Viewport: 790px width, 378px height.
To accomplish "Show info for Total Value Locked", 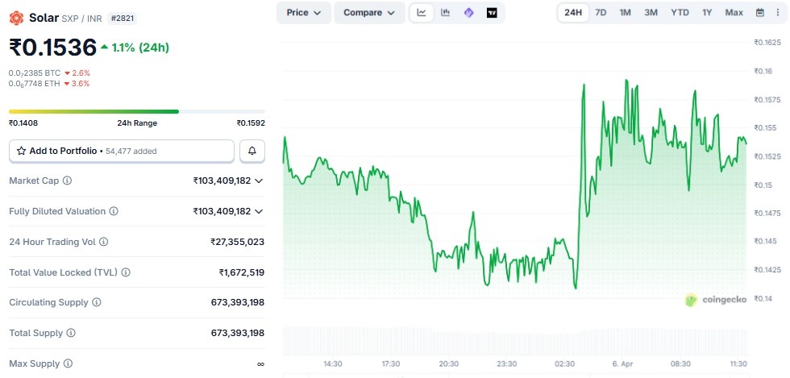I will (x=126, y=272).
